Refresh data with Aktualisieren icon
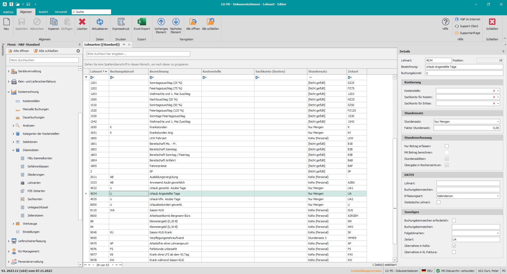 pyautogui.click(x=100, y=22)
